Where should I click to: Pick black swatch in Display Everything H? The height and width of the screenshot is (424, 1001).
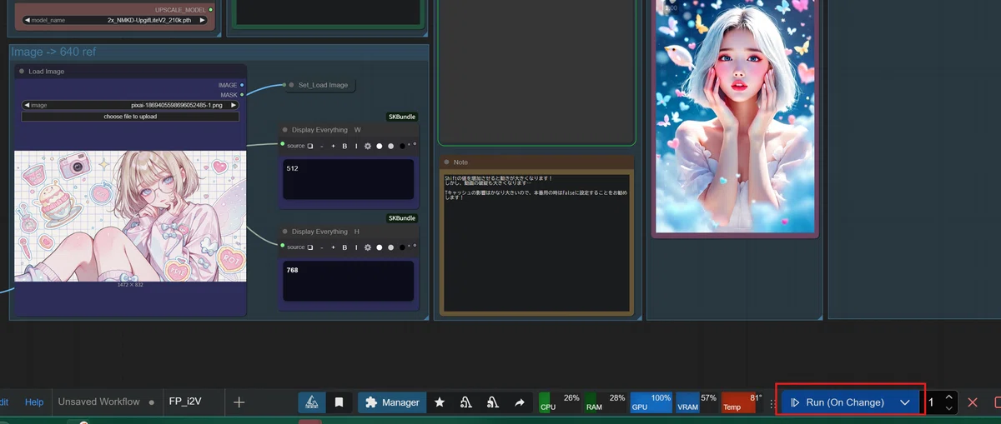pos(402,247)
